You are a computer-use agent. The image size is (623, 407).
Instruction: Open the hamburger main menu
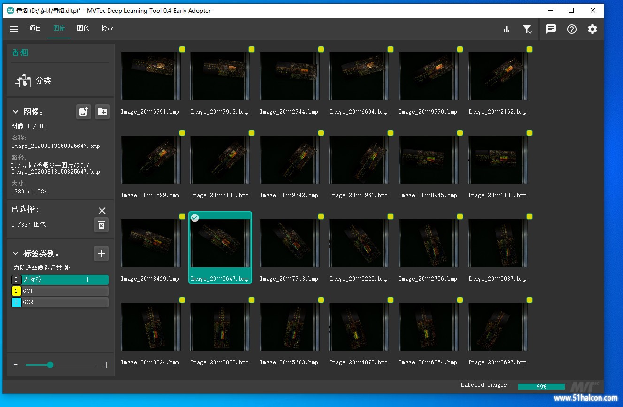[x=14, y=29]
